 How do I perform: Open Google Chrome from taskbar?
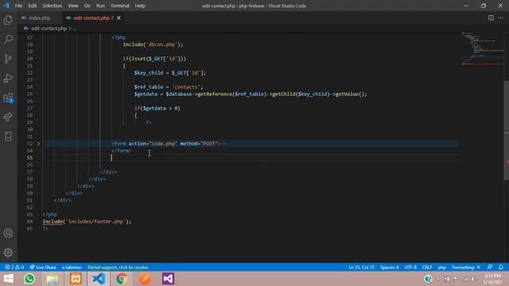tap(122, 279)
